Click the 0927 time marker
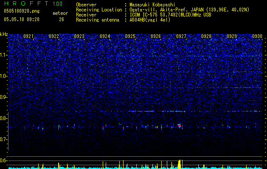Image resolution: width=267 pixels, height=169 pixels. point(181,36)
